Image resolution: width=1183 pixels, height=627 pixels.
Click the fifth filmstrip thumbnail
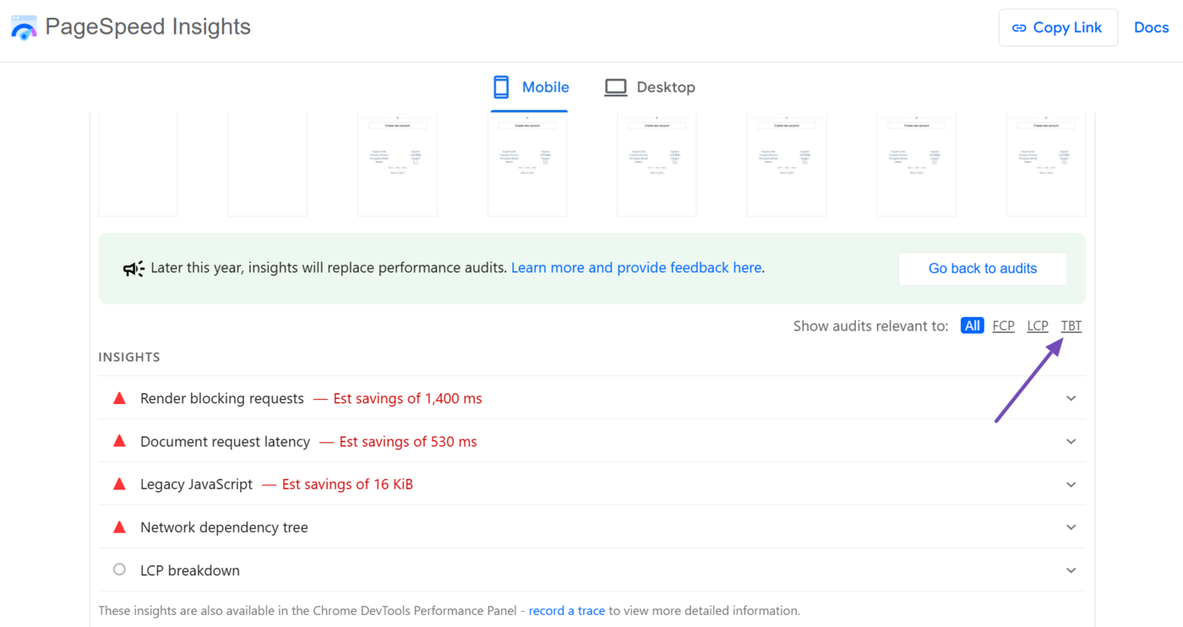click(657, 164)
